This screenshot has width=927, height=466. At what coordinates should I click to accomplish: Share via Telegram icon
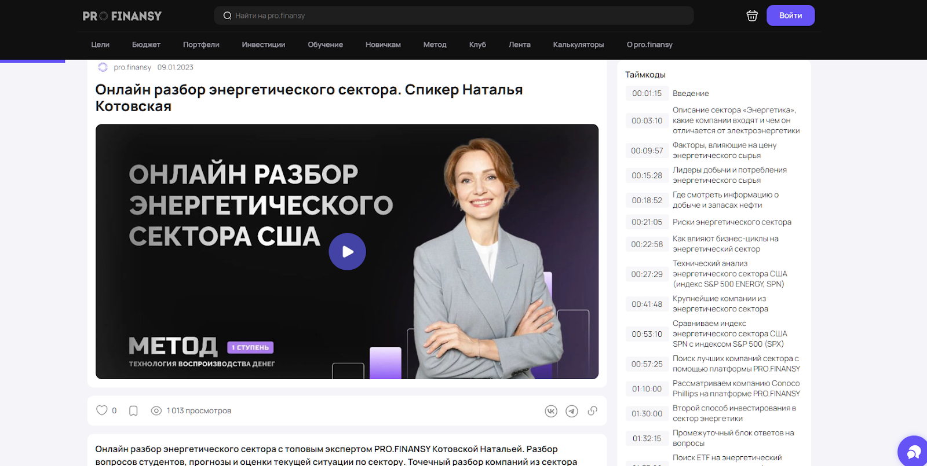click(572, 411)
